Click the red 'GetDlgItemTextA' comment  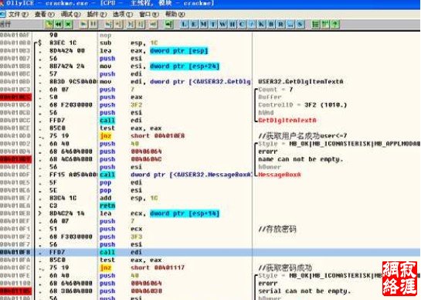point(287,121)
